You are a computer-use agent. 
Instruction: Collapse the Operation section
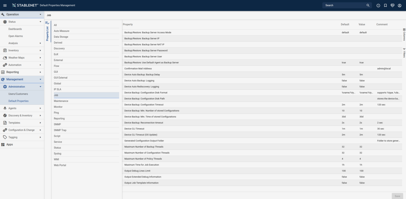(x=40, y=15)
